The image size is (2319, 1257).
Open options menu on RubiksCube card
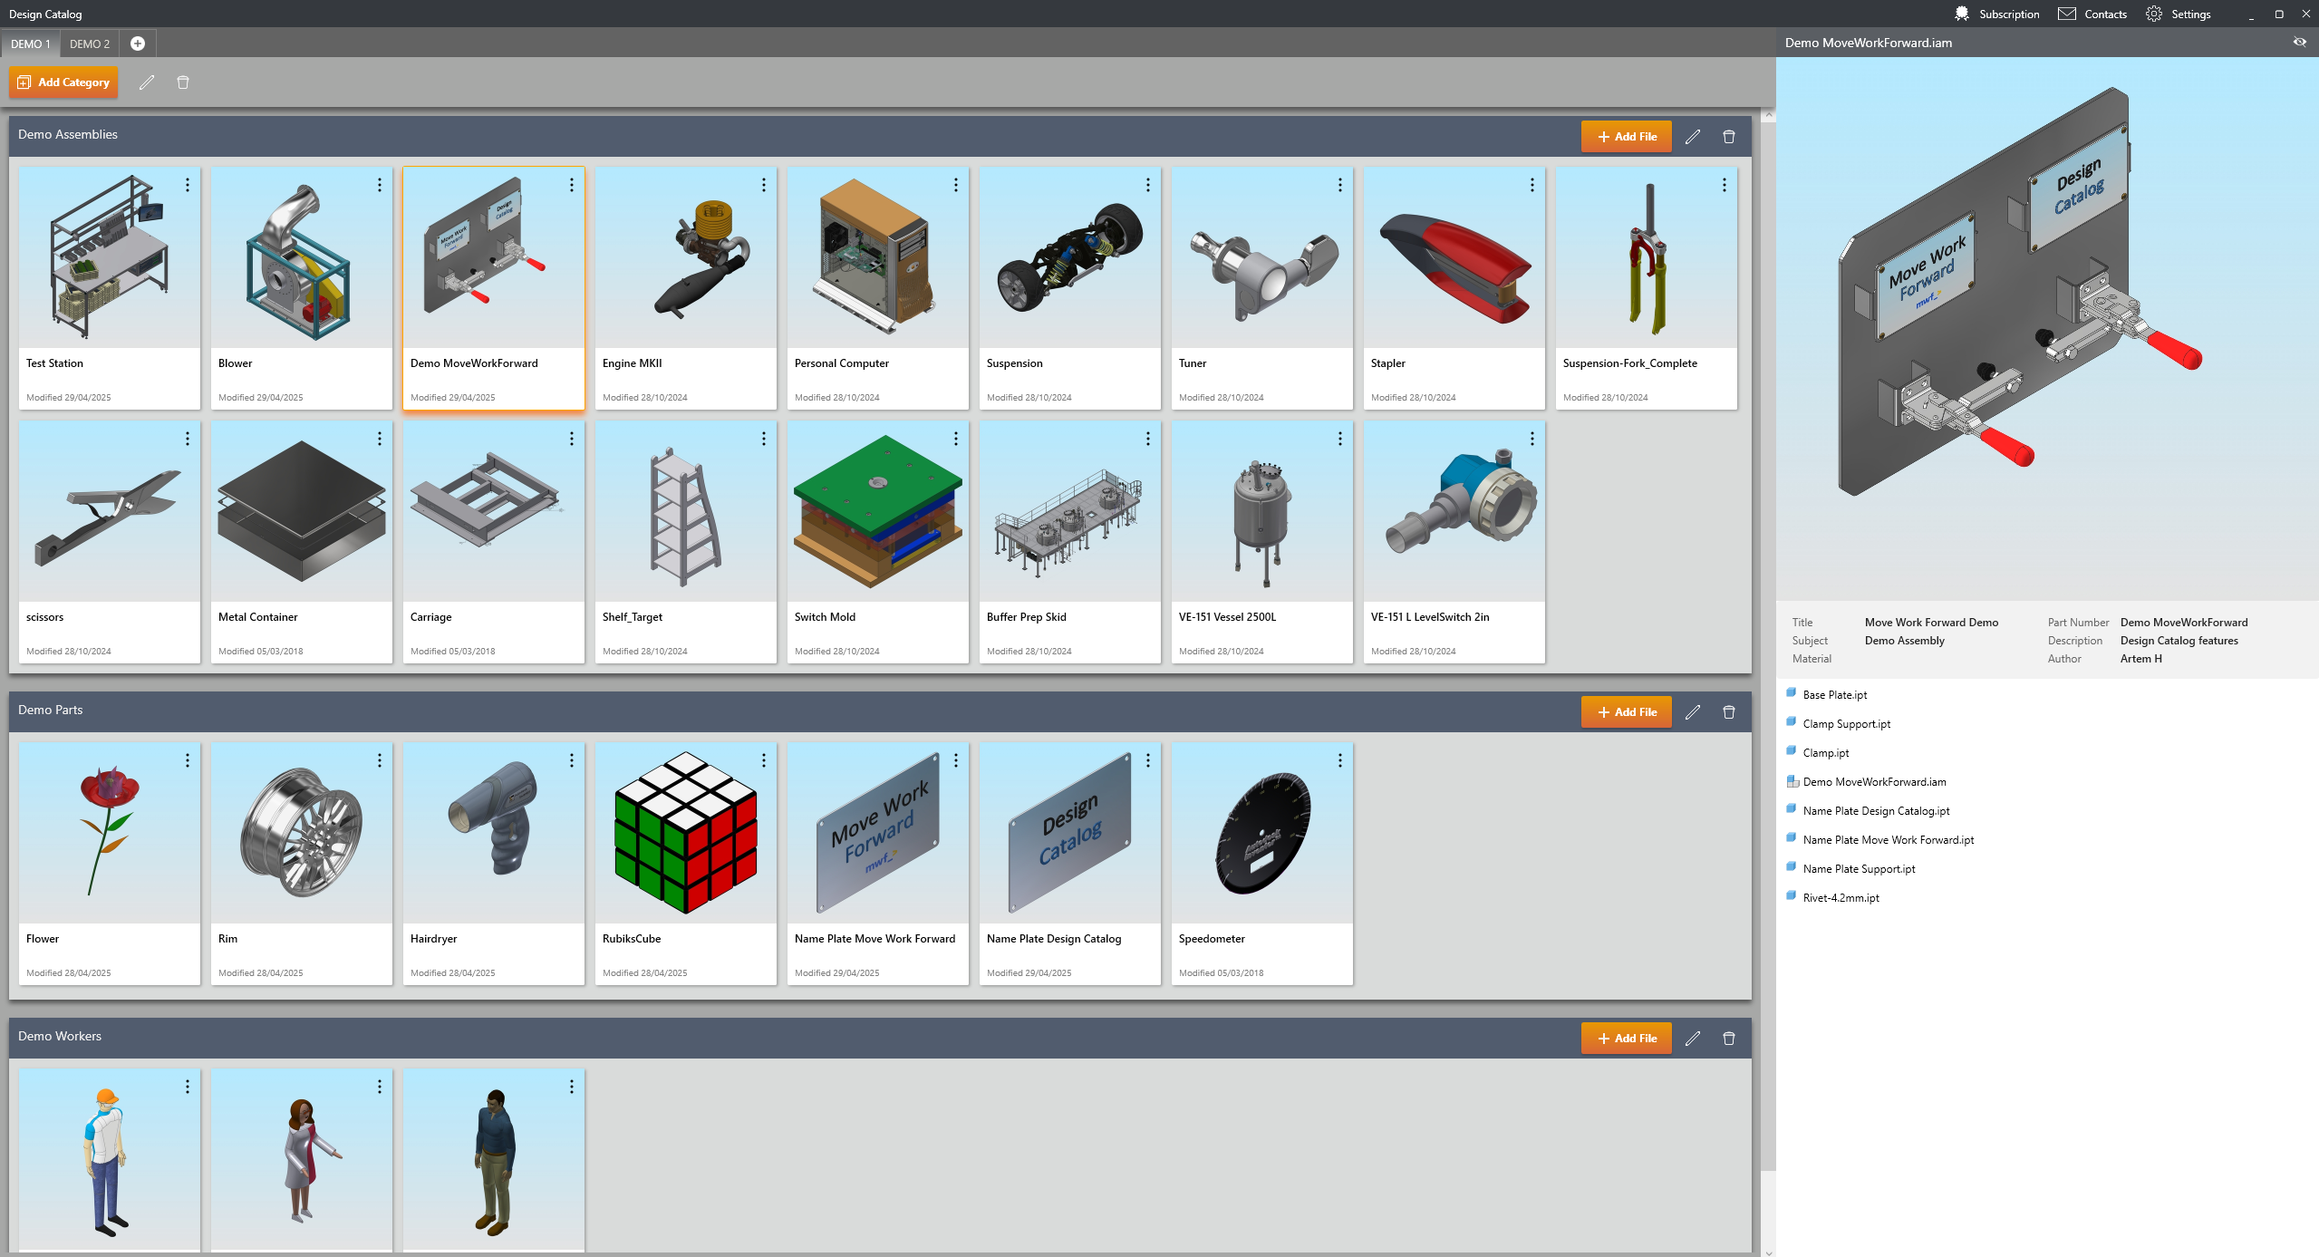pos(764,760)
